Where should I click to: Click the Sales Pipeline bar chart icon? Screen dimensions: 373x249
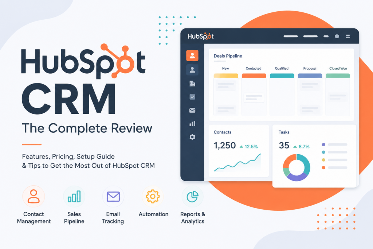[74, 197]
